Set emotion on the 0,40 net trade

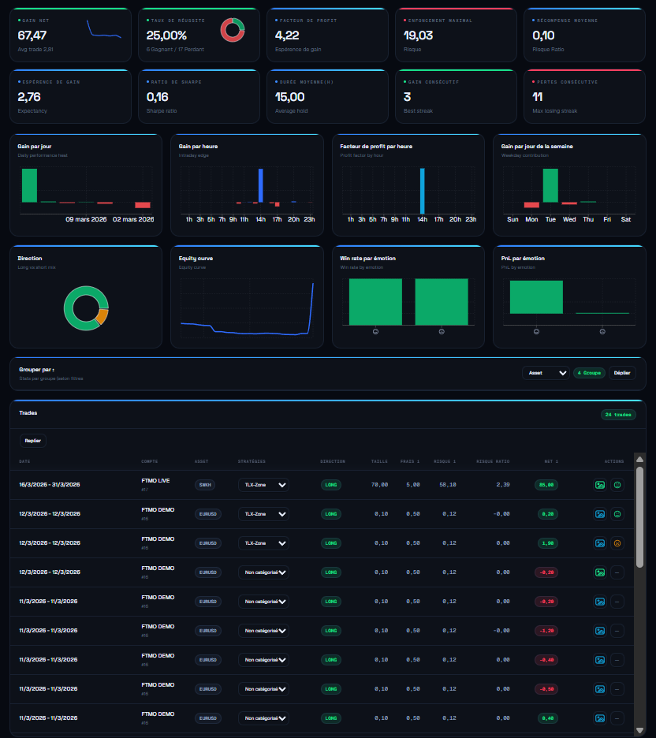(617, 718)
